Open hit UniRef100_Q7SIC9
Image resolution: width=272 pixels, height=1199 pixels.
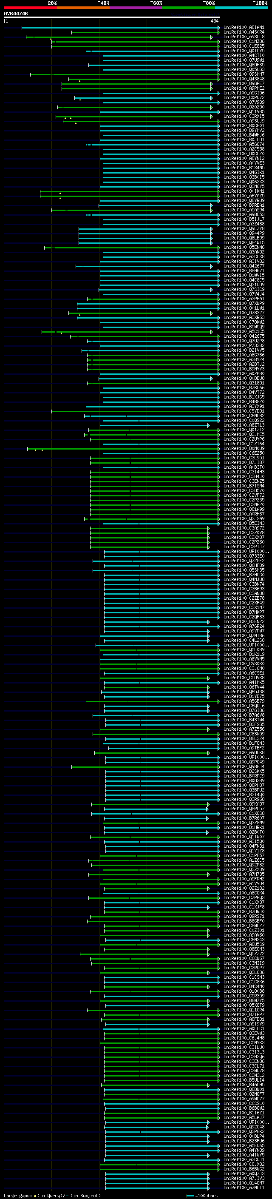point(244,289)
